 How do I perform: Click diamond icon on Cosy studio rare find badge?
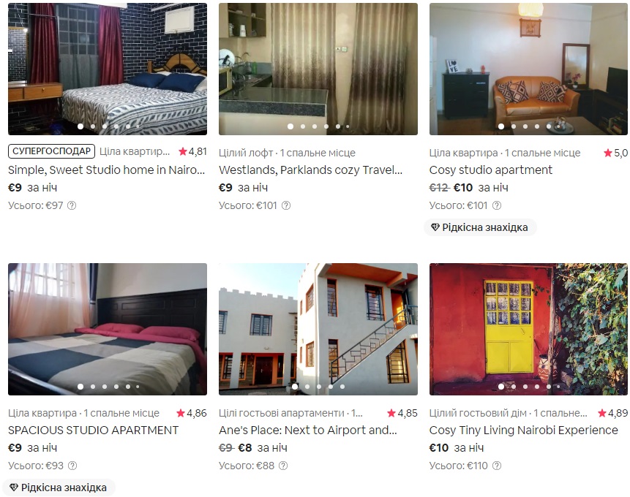[x=435, y=227]
